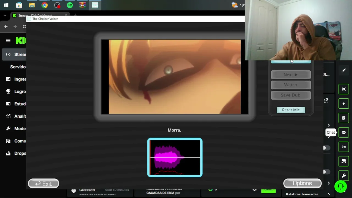
Task: Open the recording app with red dot in taskbar
Action: [57, 5]
